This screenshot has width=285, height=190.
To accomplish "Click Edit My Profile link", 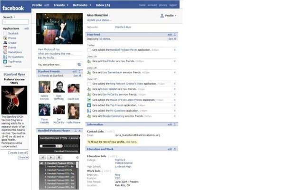I will tap(46, 58).
